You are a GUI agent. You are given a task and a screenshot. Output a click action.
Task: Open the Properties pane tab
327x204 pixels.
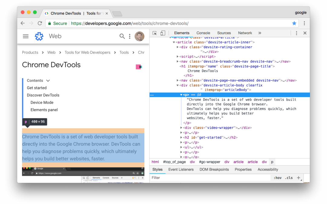coord(243,170)
